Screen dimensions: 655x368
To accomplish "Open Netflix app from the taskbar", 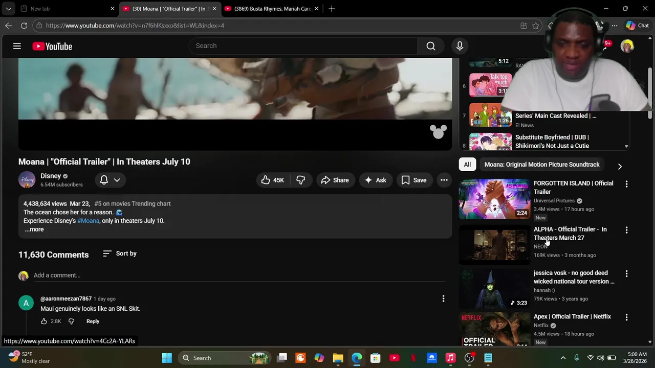I will coord(413,358).
